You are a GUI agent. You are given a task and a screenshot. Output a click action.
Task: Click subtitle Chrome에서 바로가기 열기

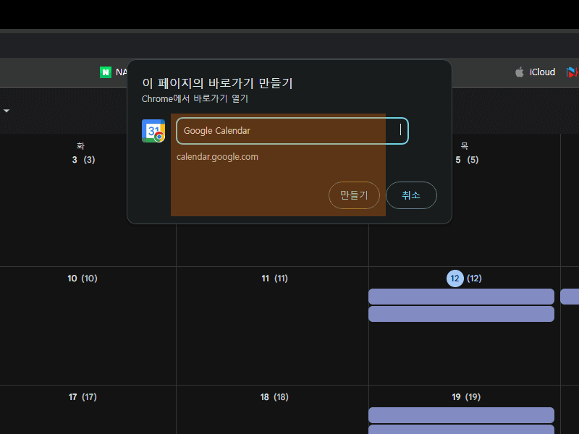tap(195, 99)
